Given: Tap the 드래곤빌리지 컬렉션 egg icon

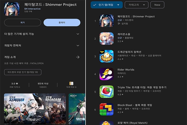Looking at the screenshot, I should click(x=107, y=56).
